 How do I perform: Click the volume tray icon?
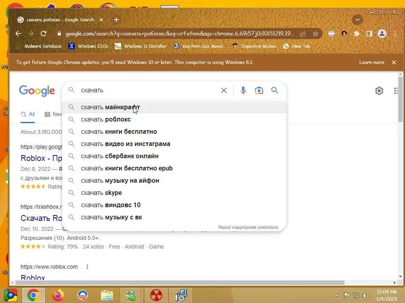(x=365, y=296)
